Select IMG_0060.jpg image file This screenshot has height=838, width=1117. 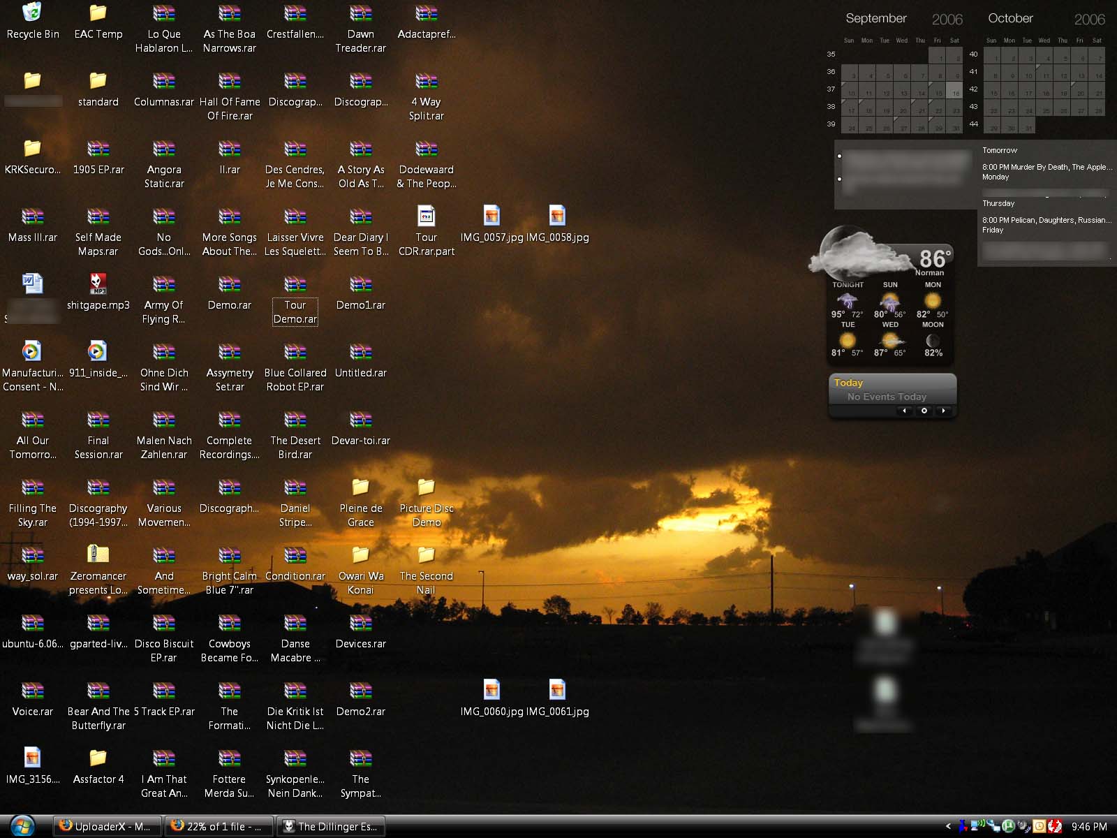[x=491, y=699]
